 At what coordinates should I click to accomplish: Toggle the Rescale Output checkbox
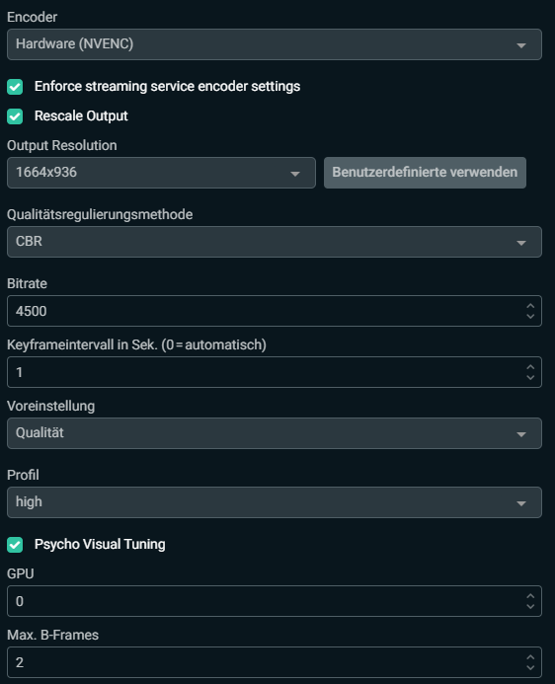click(15, 116)
